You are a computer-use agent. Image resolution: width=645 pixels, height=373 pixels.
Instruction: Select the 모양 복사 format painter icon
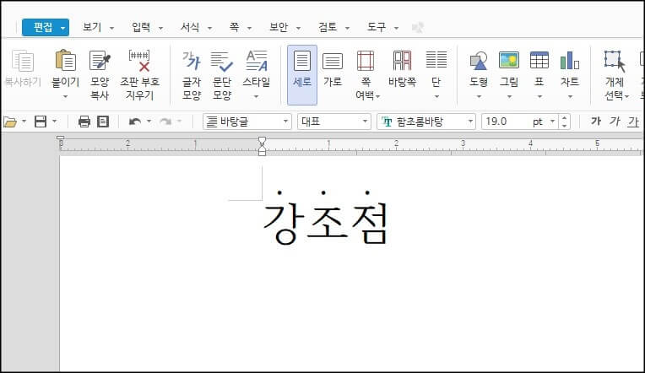click(x=100, y=61)
